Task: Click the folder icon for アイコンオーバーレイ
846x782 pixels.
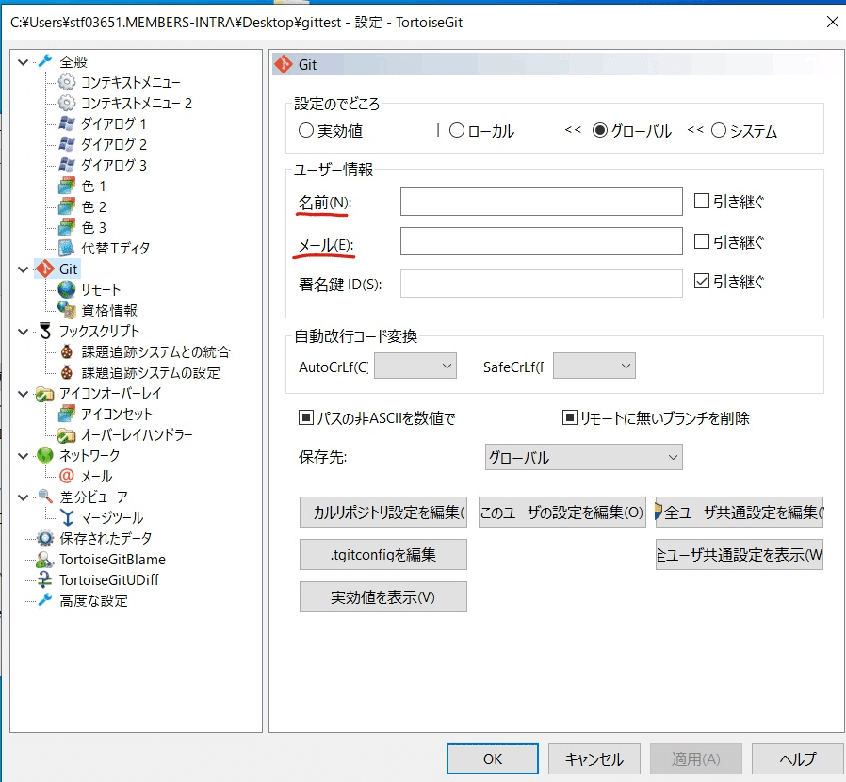Action: pyautogui.click(x=45, y=393)
